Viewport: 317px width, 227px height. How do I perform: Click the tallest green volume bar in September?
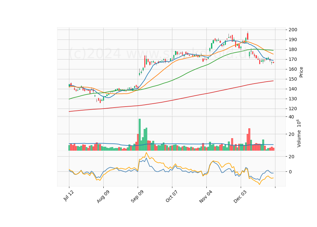coord(139,135)
